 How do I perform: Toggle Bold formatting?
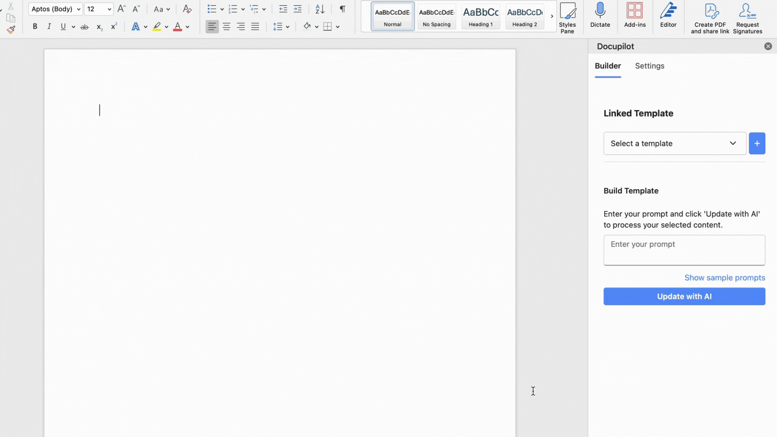pyautogui.click(x=35, y=27)
